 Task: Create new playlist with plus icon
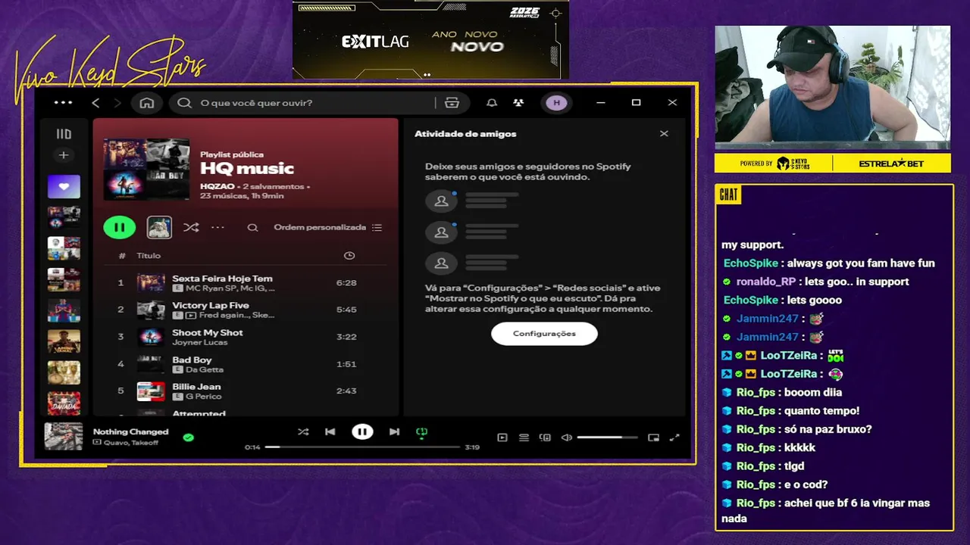(64, 155)
